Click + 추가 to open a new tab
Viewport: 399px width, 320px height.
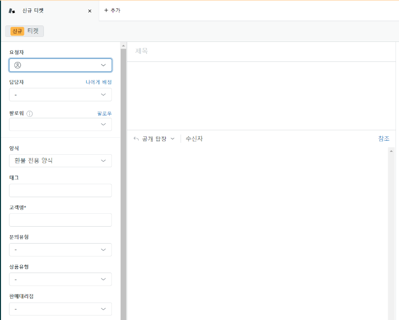click(113, 10)
